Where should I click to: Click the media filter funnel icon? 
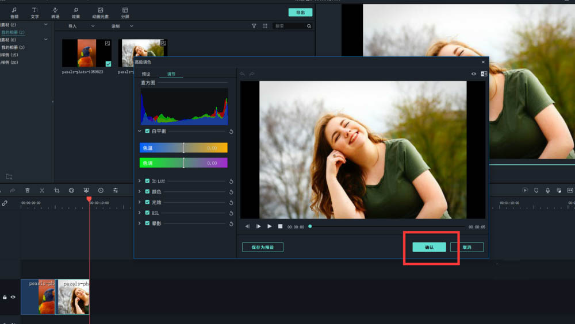coord(254,26)
